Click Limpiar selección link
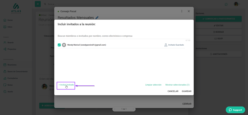This screenshot has height=115, width=248. pos(153,85)
